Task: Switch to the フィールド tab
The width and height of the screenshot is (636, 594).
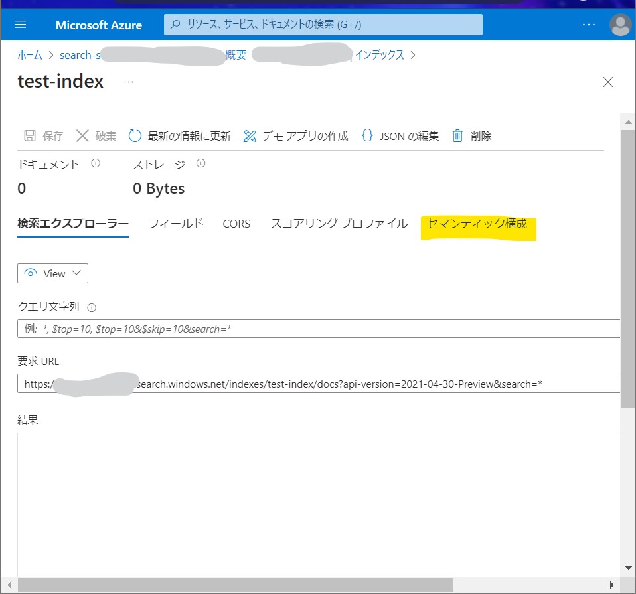Action: pos(176,224)
